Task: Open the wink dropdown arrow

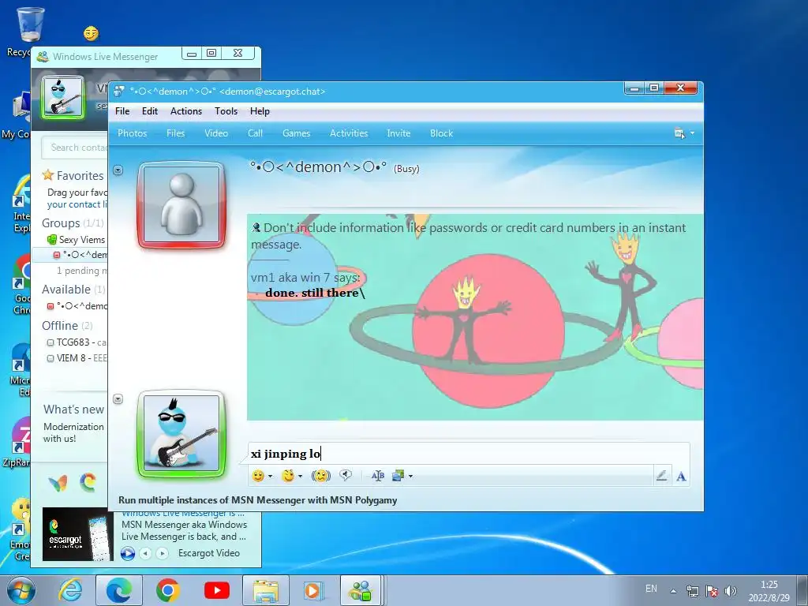Action: (300, 476)
